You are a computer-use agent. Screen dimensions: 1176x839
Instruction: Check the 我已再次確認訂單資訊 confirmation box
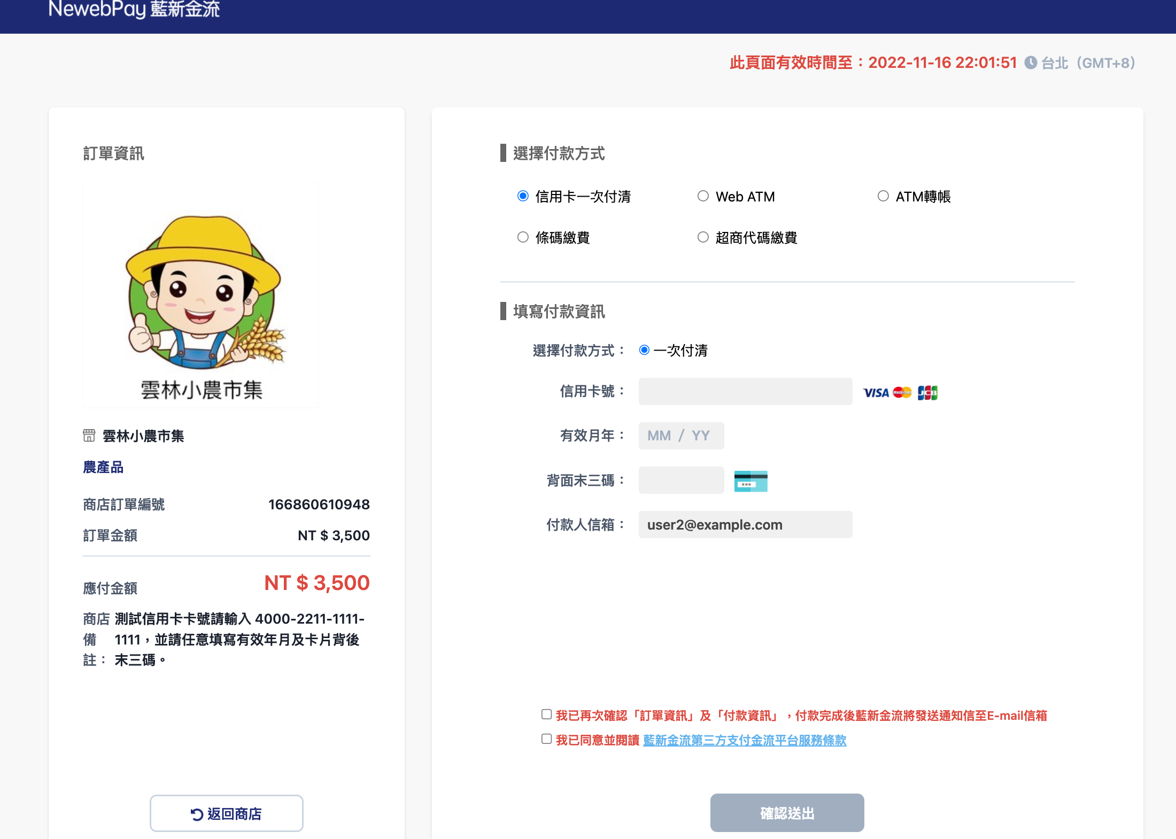coord(546,714)
